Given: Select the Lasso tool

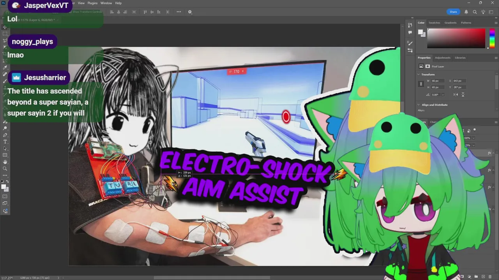Looking at the screenshot, I should pos(5,40).
